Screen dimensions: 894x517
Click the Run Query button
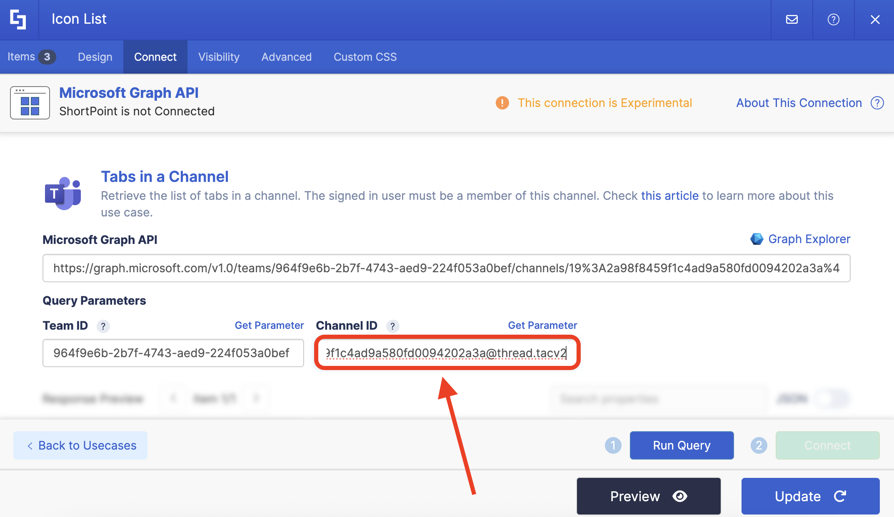tap(682, 445)
